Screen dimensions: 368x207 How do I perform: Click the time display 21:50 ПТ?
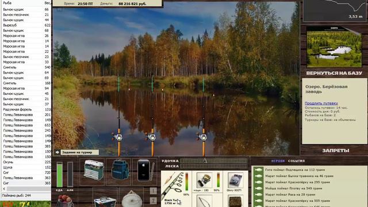tap(85, 4)
